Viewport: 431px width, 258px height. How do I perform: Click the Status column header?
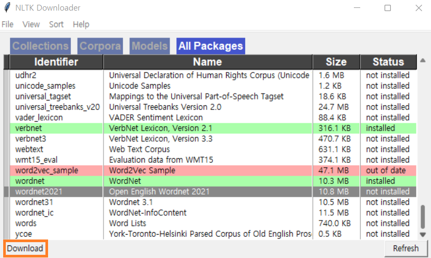388,62
